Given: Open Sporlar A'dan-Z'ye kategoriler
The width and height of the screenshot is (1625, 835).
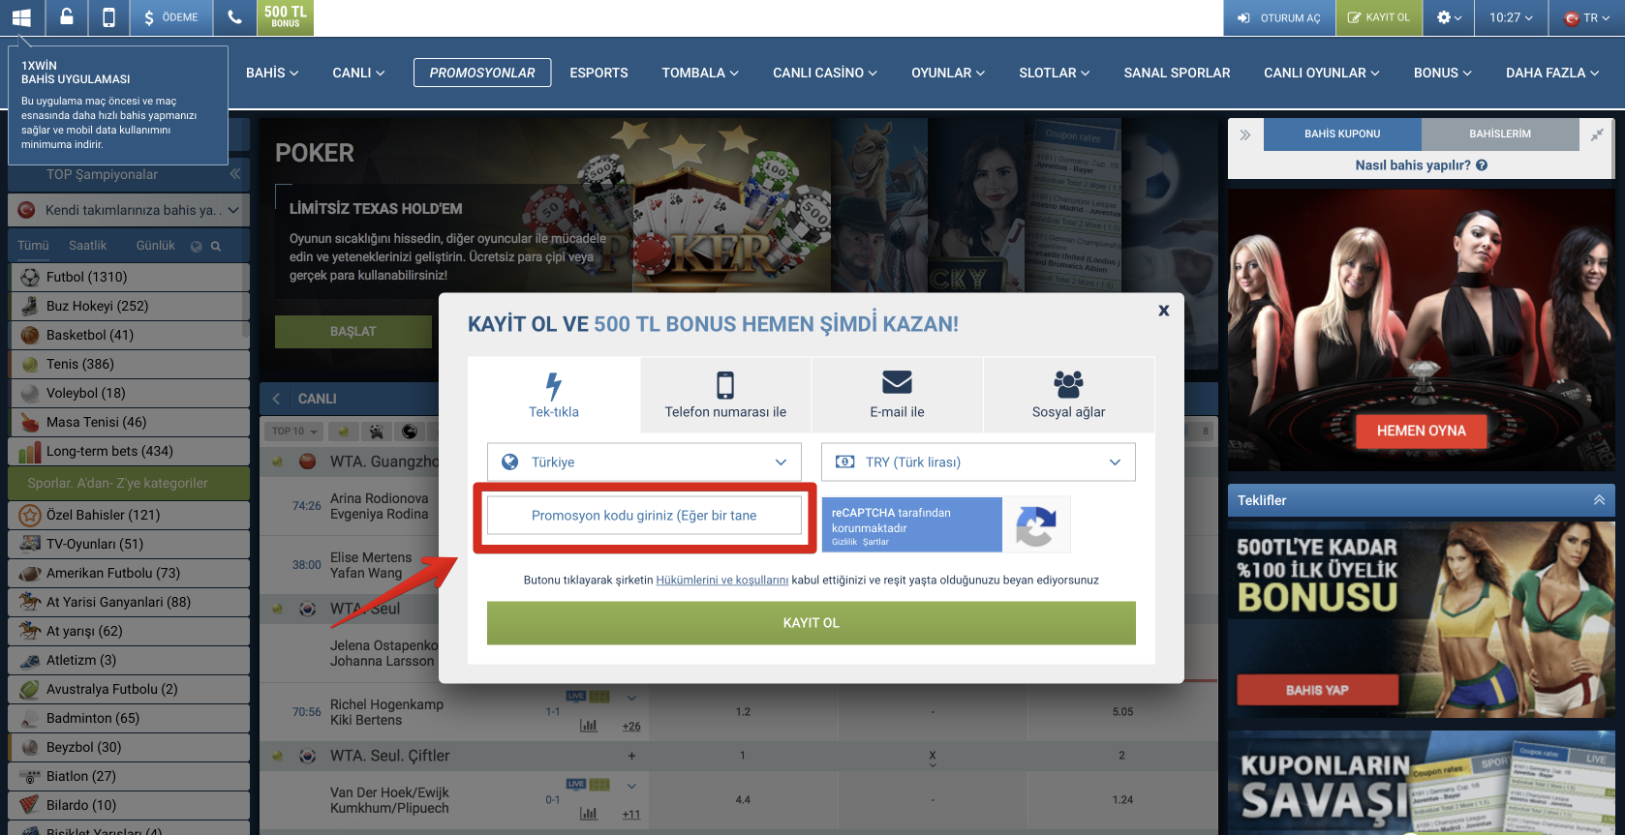Looking at the screenshot, I should [x=129, y=483].
